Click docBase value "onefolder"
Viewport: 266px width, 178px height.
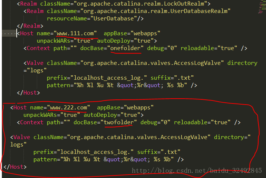pyautogui.click(x=125, y=48)
